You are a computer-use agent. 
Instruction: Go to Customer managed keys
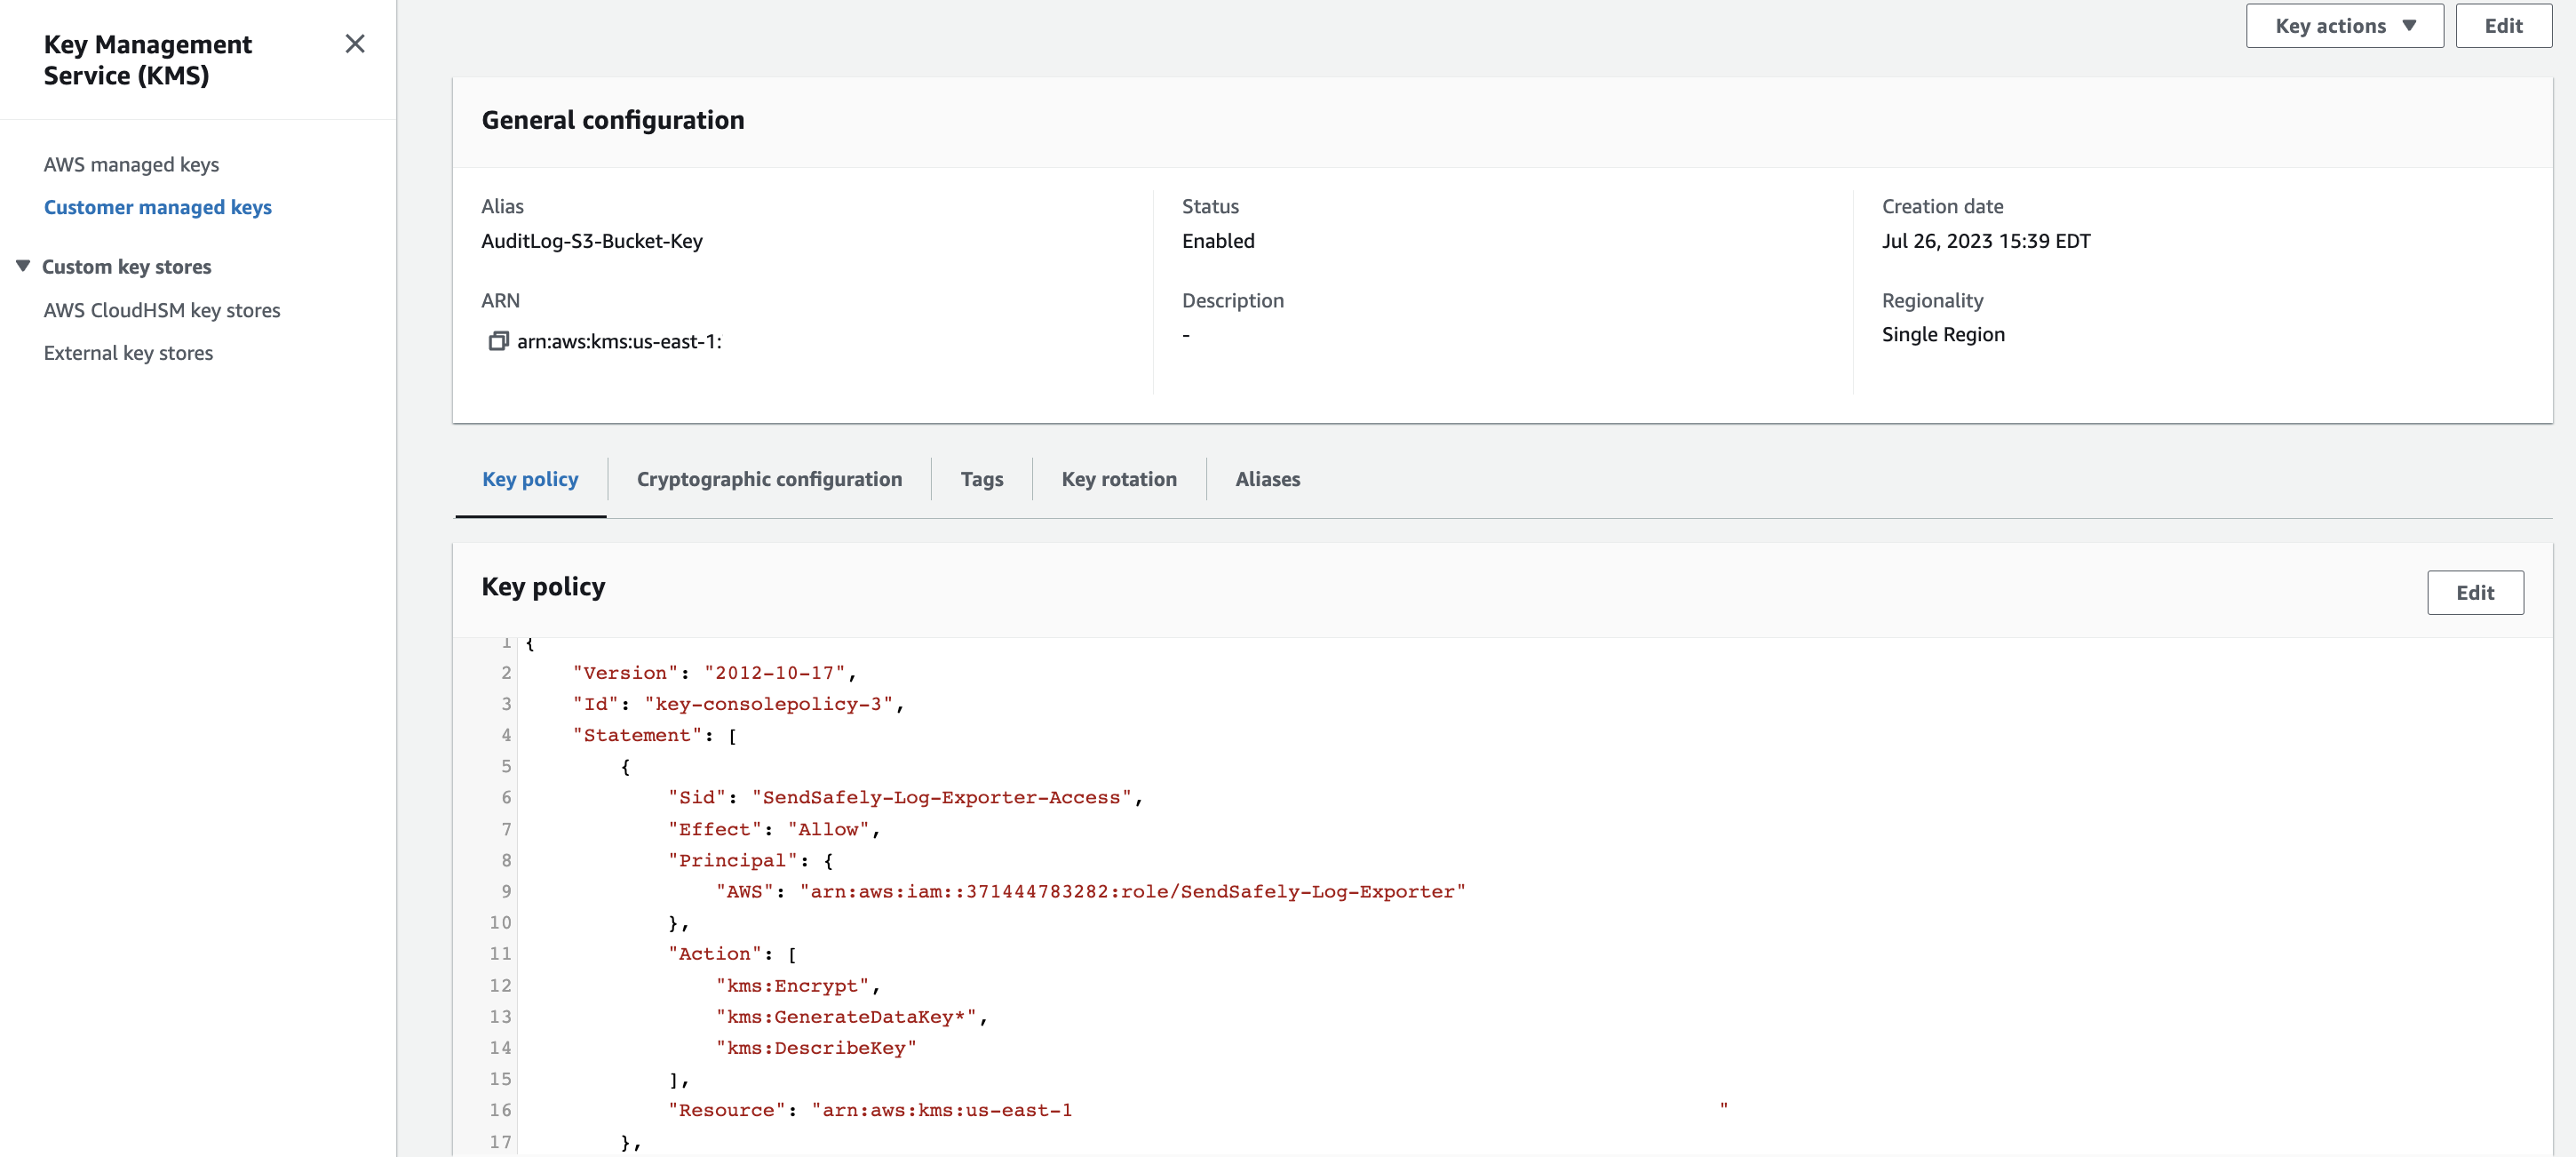(157, 207)
